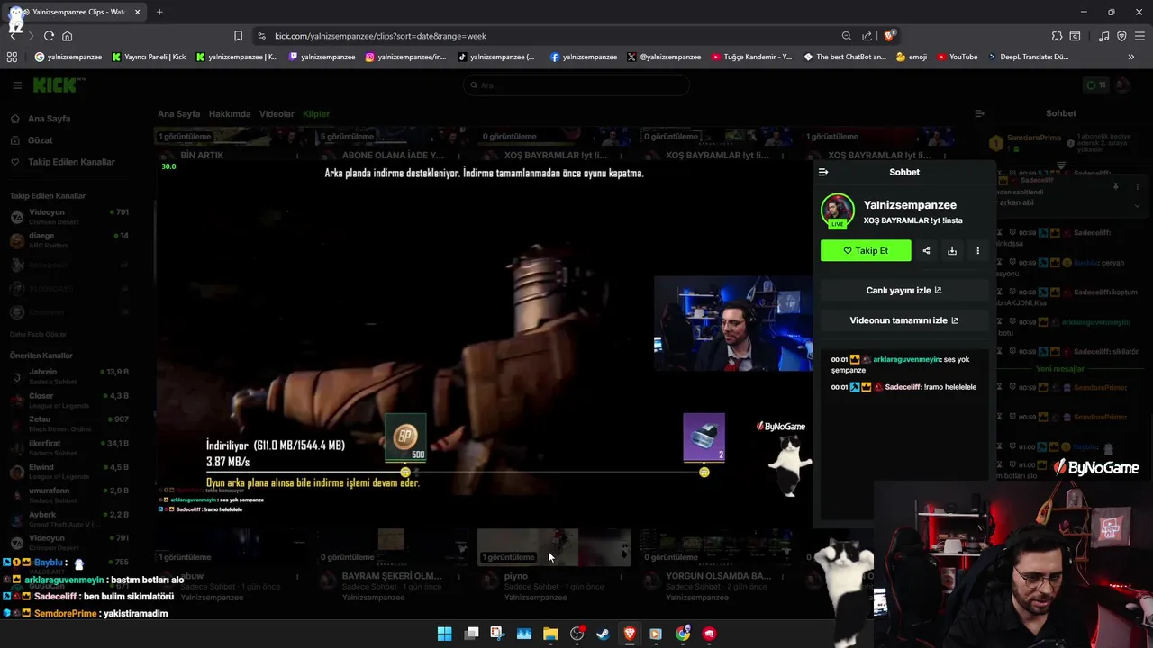
Task: Open the Zetsu recommended channel
Action: 68,424
